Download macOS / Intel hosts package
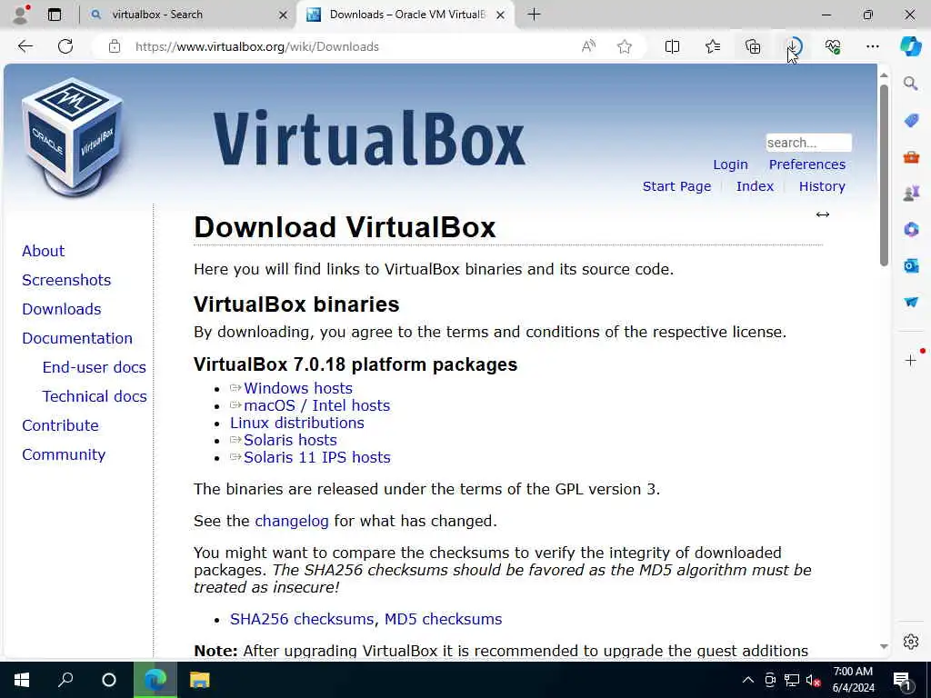 pyautogui.click(x=317, y=405)
